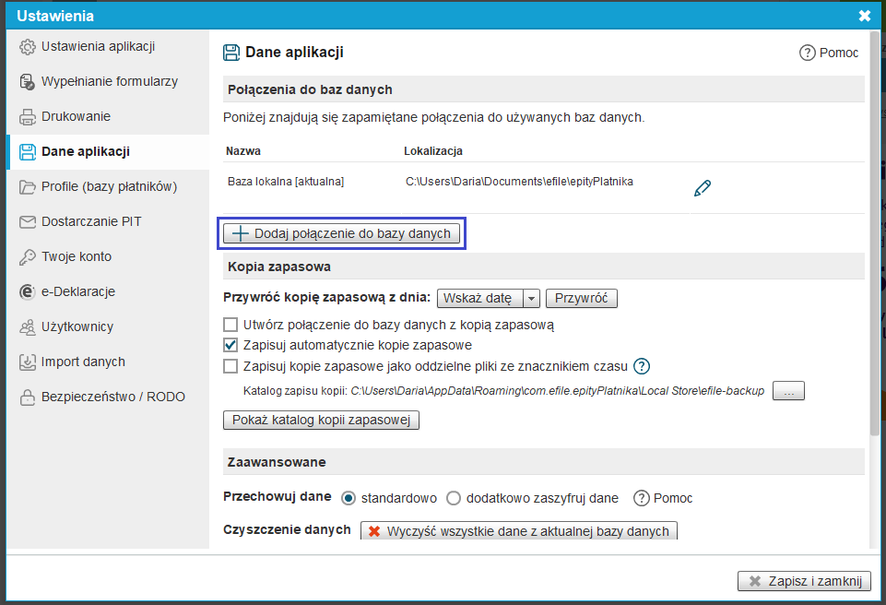The image size is (886, 605).
Task: Choose the standardowo radio option
Action: pos(348,498)
